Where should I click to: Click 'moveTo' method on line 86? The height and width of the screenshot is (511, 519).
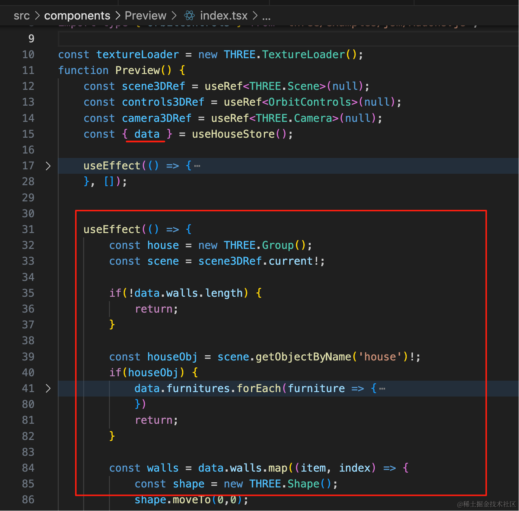192,500
